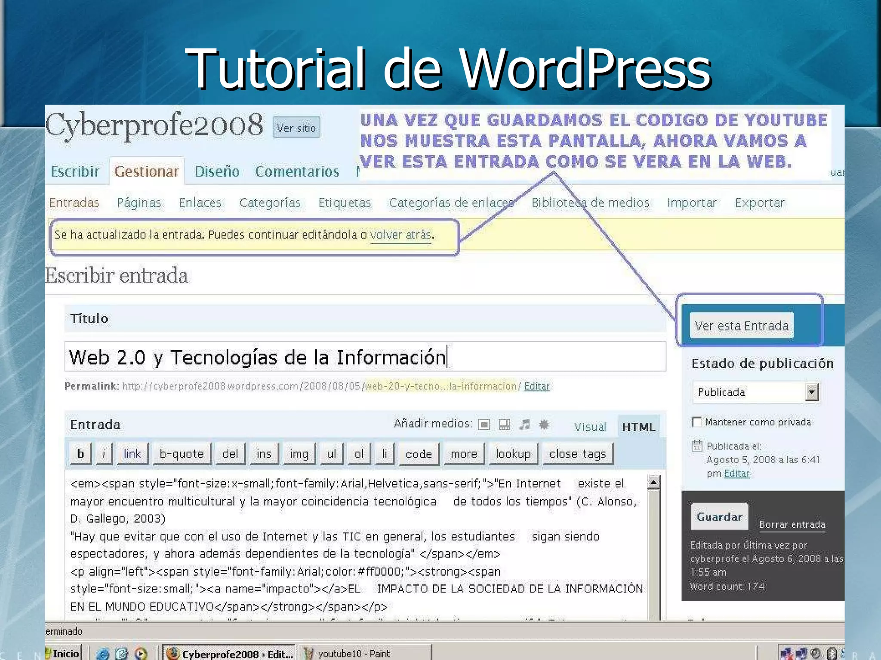The width and height of the screenshot is (881, 660).
Task: Insert hyperlink using the link button
Action: pos(132,454)
